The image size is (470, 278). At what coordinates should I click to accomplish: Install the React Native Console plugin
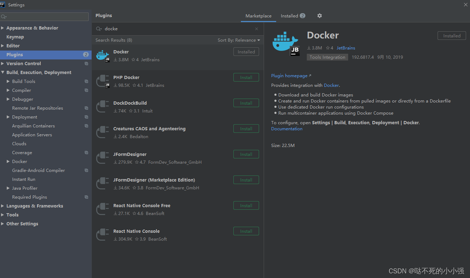[246, 231]
